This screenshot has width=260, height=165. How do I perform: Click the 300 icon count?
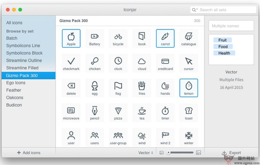[x=197, y=21]
